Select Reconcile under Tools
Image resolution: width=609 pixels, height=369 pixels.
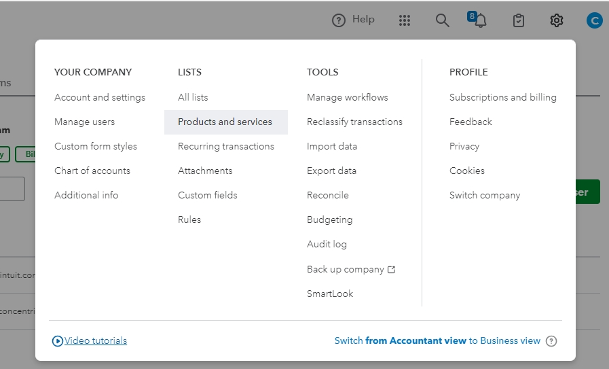[x=328, y=195]
